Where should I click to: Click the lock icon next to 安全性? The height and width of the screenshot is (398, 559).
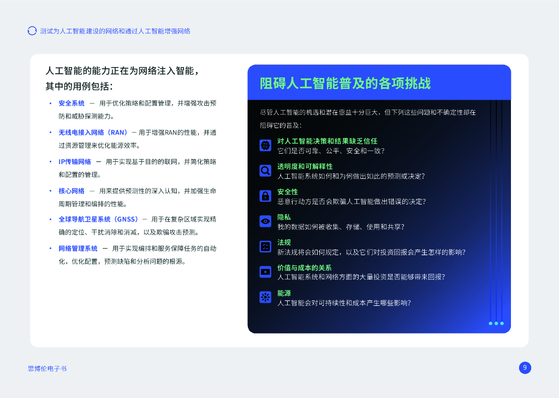pos(264,195)
